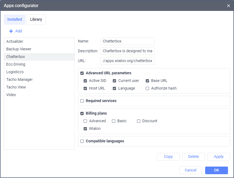Click the plus Add icon
The image size is (234, 178).
click(x=11, y=31)
